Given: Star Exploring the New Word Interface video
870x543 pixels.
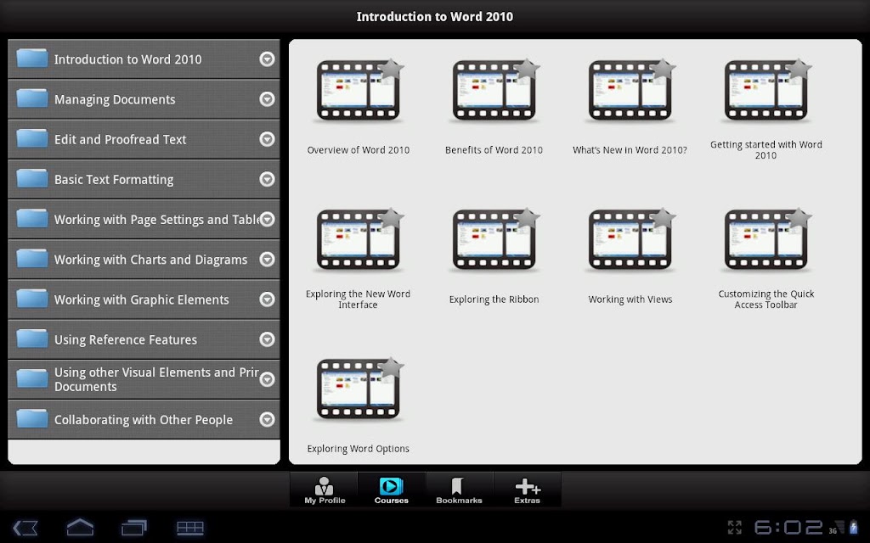Looking at the screenshot, I should click(x=391, y=218).
